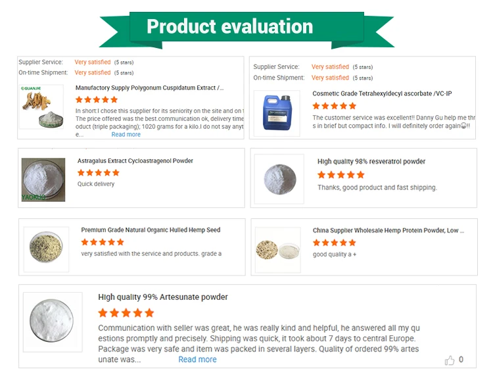Click Cosmetic Grade Tetrahexyldecyl ascorbate title
This screenshot has height=388, width=493.
pos(382,93)
